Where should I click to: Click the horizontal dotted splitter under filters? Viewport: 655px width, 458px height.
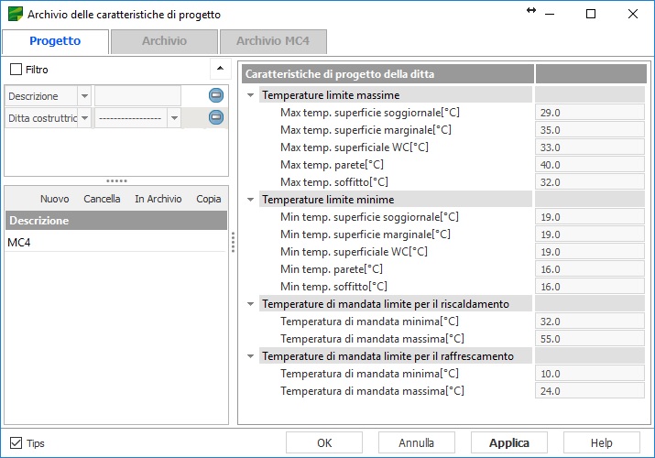click(116, 180)
